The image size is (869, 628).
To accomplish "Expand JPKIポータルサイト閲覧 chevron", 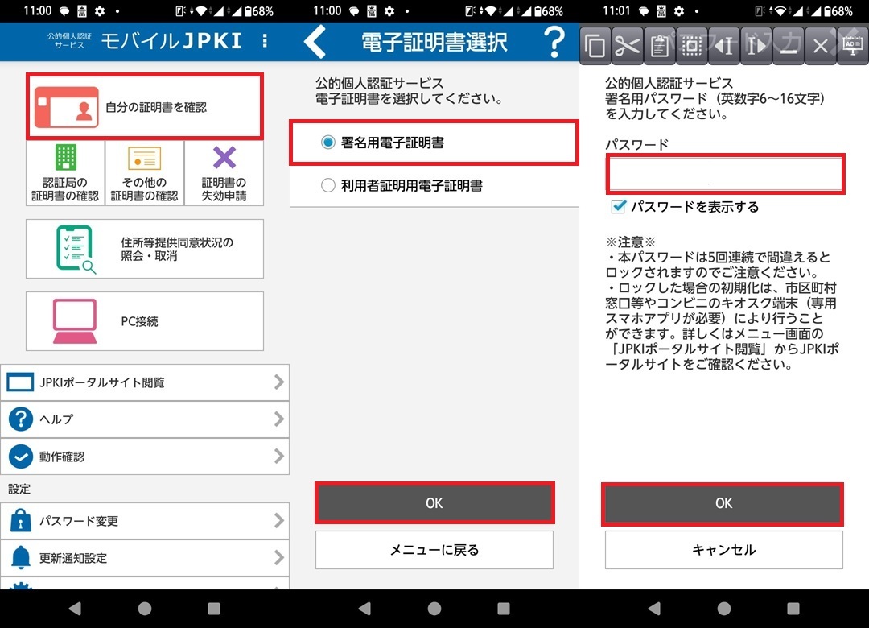I will [279, 382].
